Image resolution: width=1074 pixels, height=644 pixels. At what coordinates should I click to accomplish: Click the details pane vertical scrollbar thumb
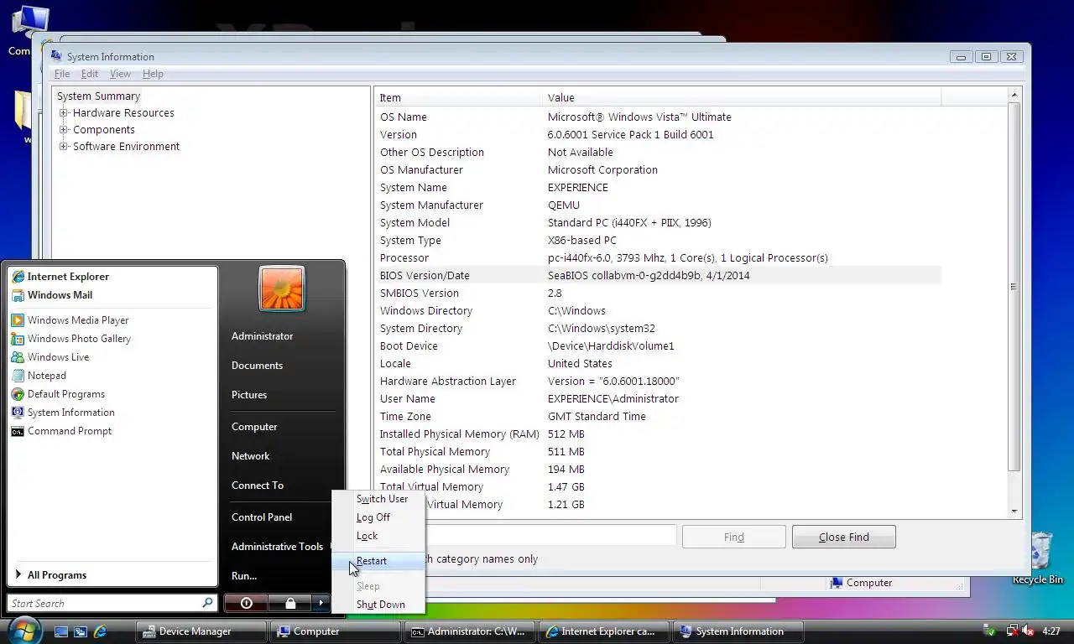click(1014, 287)
